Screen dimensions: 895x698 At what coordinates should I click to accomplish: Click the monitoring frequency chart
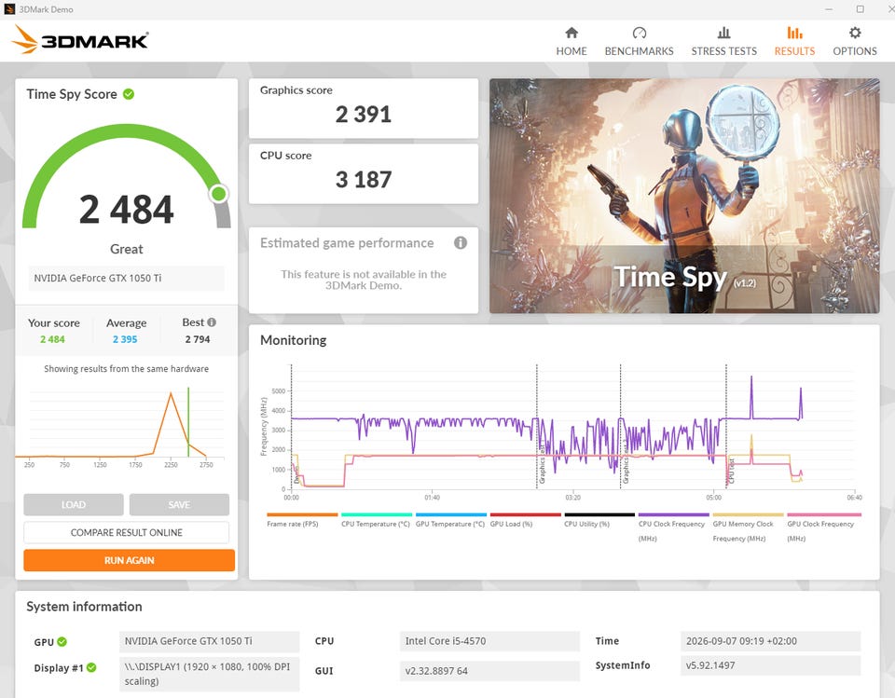point(572,428)
